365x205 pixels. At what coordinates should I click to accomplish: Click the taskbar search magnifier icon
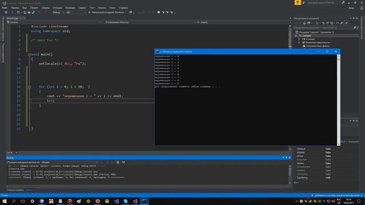[x=14, y=201]
